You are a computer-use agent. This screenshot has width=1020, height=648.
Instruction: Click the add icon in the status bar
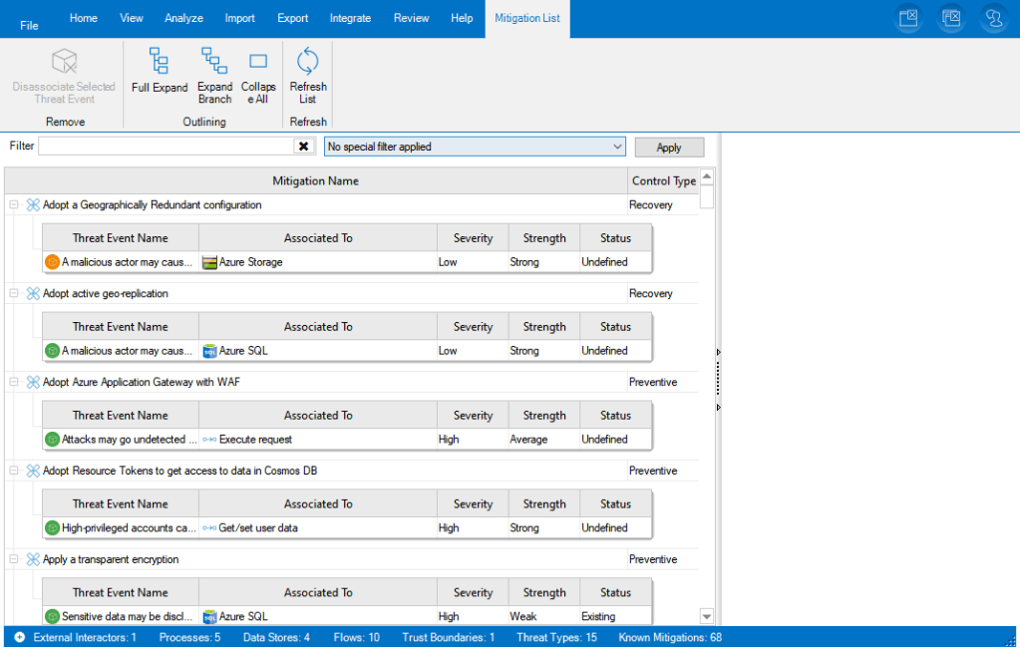point(19,637)
